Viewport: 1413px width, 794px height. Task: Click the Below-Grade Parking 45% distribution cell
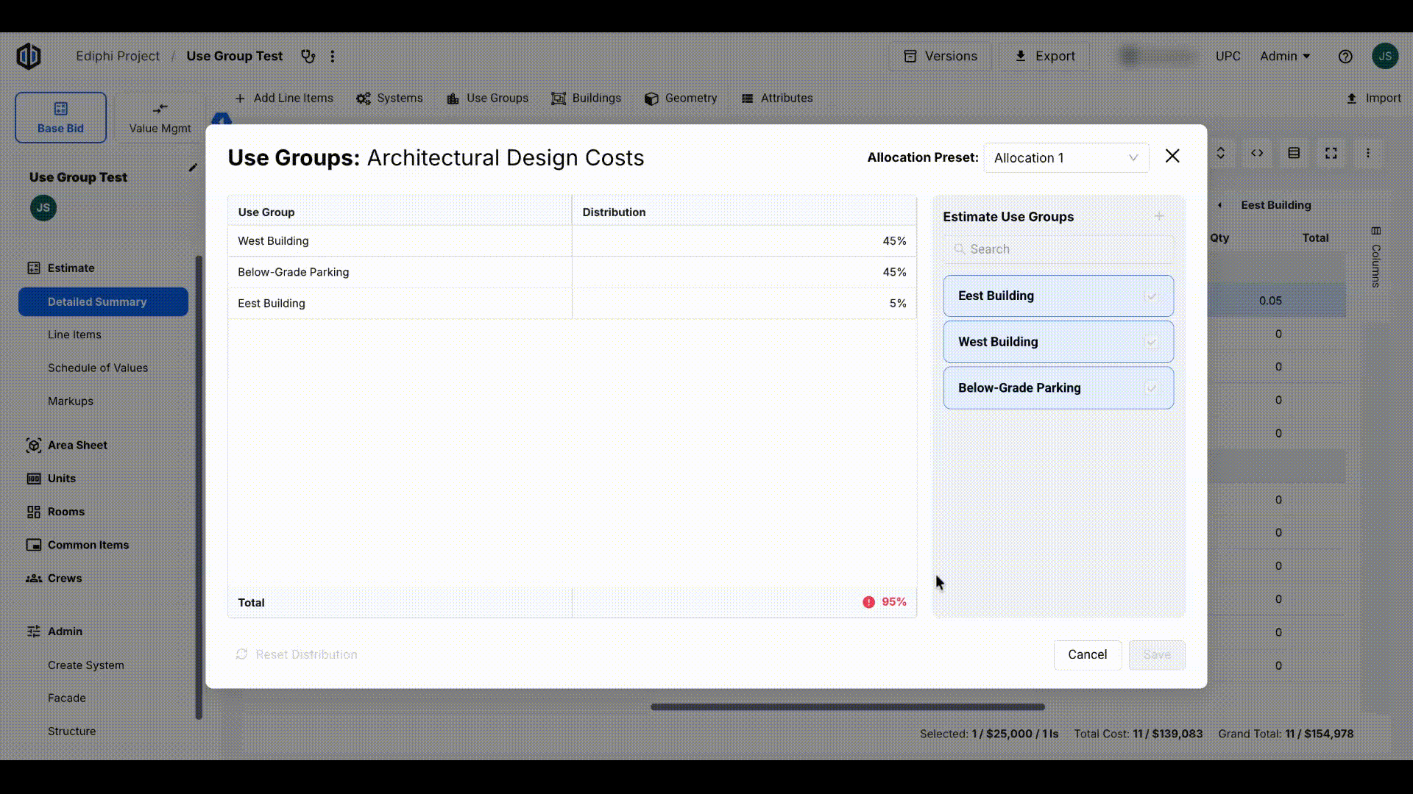[744, 272]
